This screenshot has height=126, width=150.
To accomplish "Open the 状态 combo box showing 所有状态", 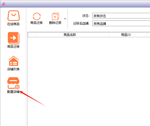I will 121,16.
